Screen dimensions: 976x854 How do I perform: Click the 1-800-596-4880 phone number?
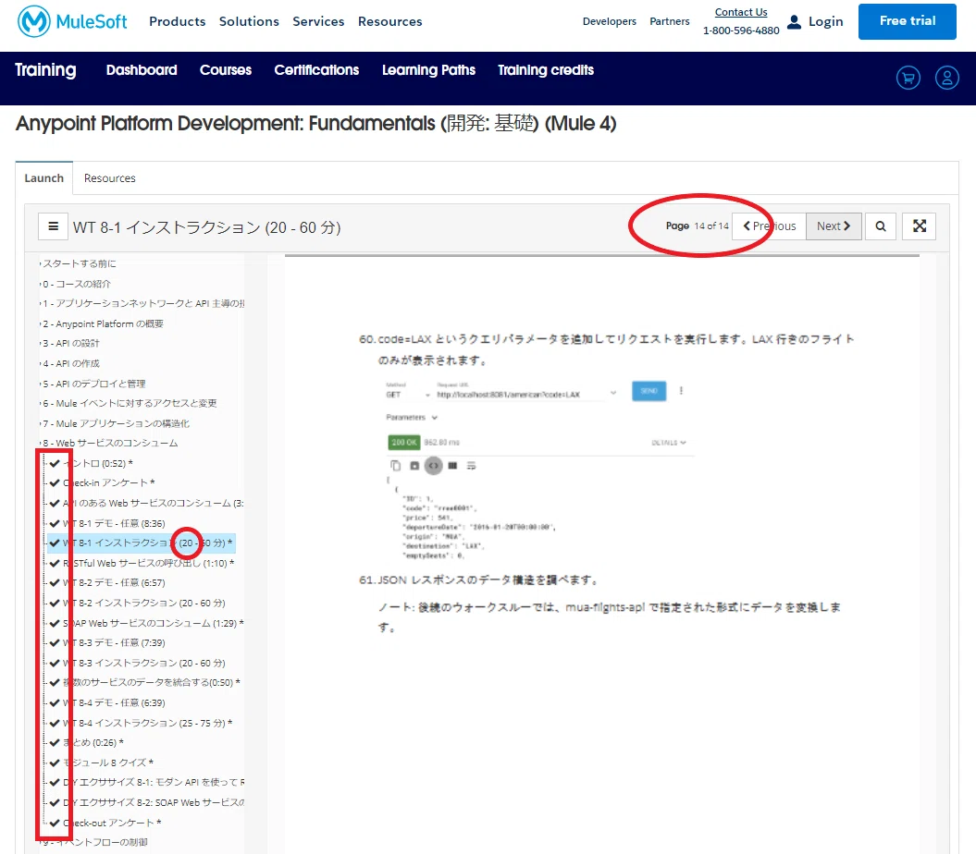[x=741, y=30]
